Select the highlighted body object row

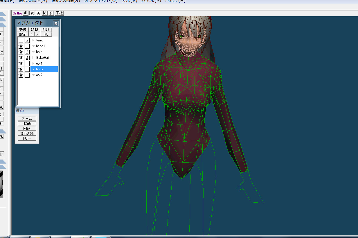44,69
